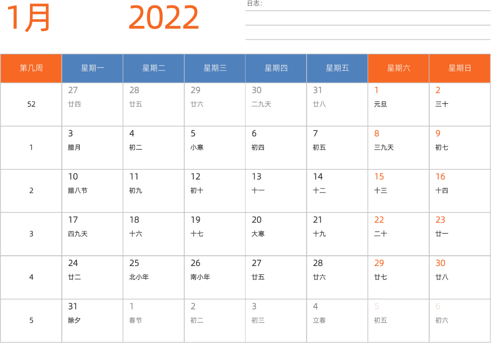Select the 第几周 header cell

click(x=31, y=68)
